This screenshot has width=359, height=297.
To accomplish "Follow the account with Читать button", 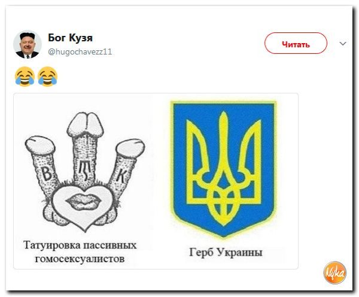I will pos(296,43).
